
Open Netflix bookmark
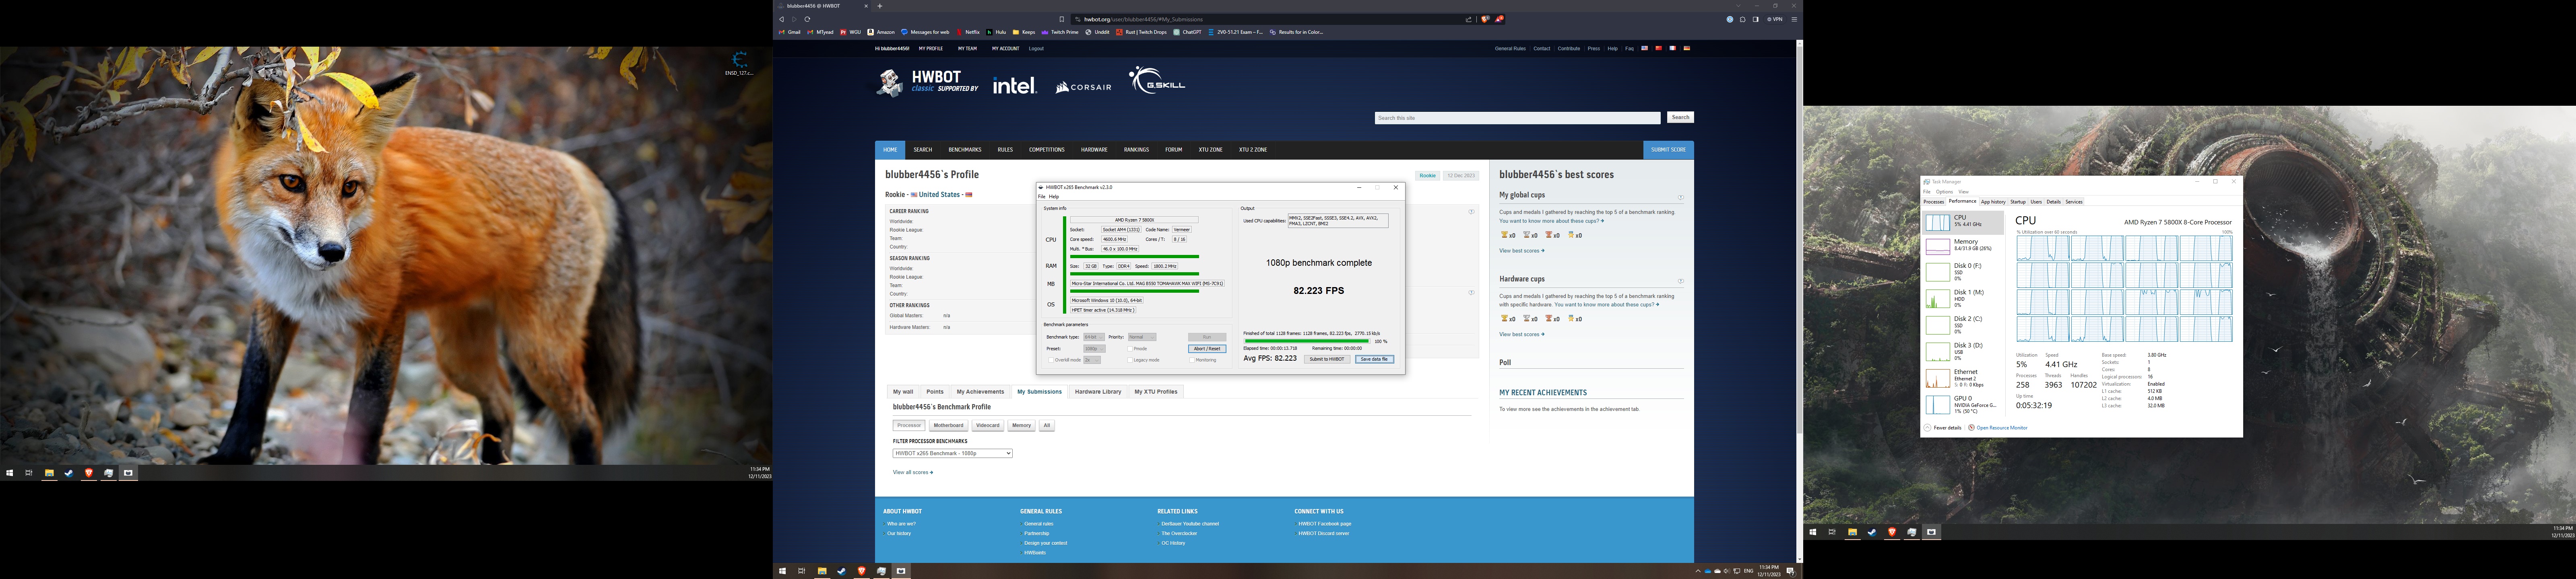click(x=969, y=32)
